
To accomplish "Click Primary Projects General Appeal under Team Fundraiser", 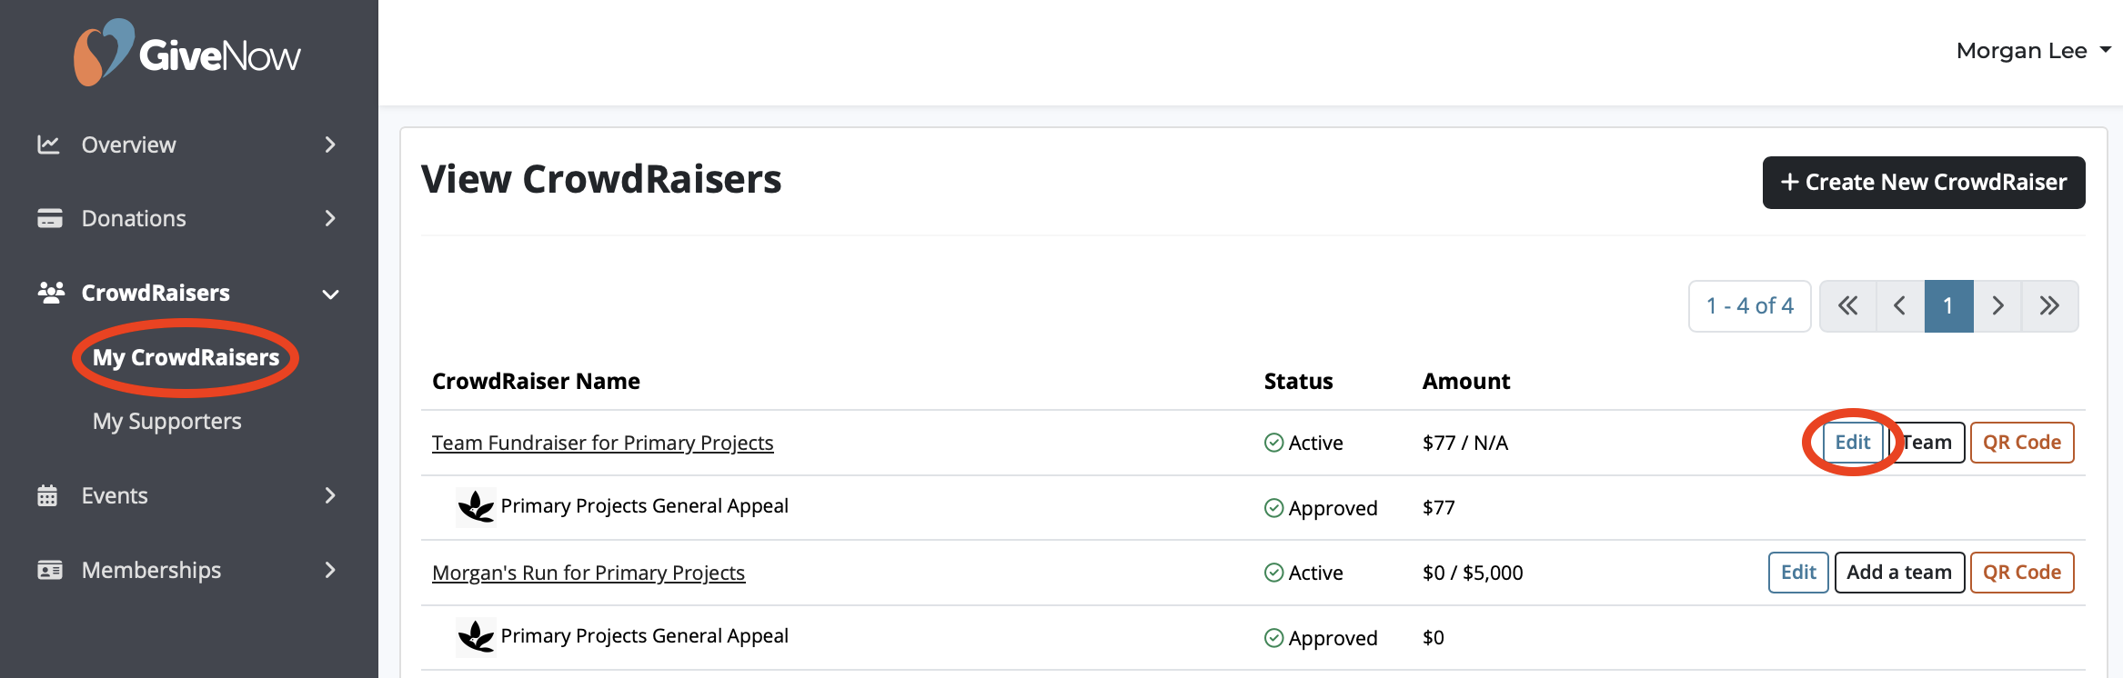I will 644,506.
